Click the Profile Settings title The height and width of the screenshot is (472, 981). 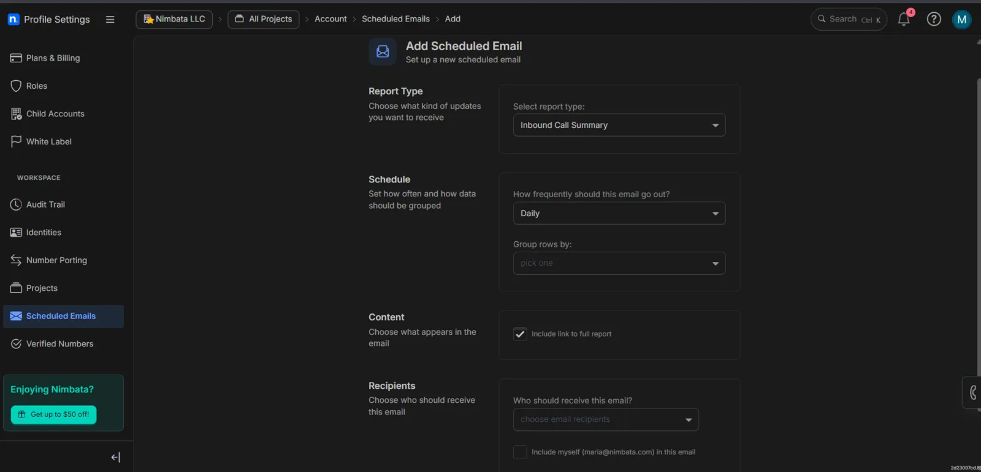(x=57, y=20)
